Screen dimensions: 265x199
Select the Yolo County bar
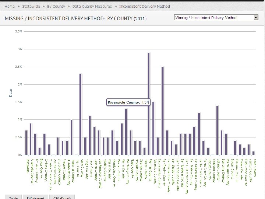(253, 153)
